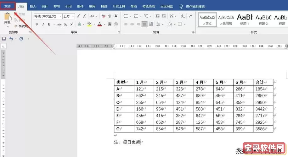Center align text
The height and width of the screenshot is (157, 288).
click(132, 24)
